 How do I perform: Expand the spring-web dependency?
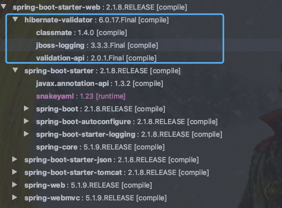coord(15,185)
